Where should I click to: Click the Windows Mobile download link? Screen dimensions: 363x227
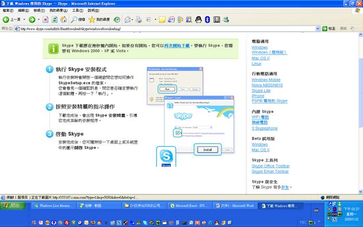(266, 80)
